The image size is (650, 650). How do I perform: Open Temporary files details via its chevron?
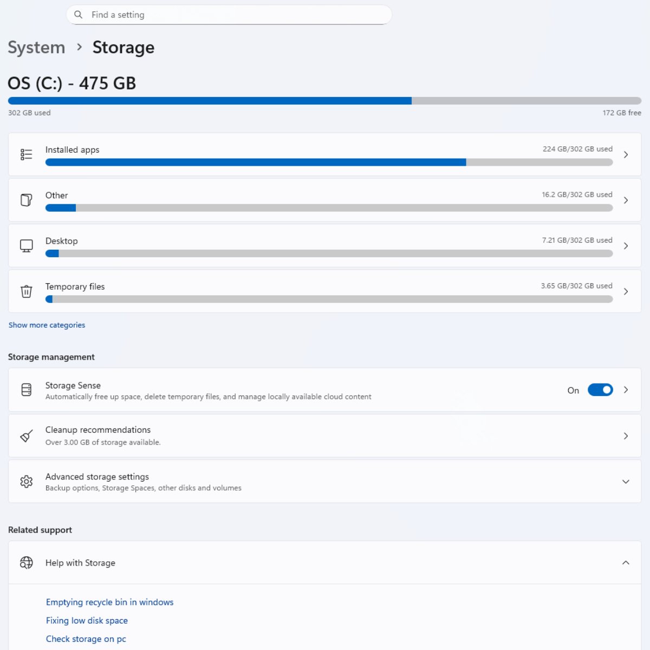626,291
